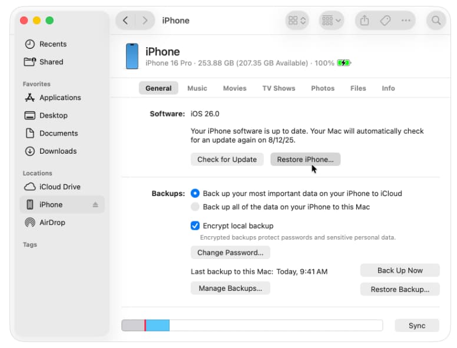Image resolution: width=457 pixels, height=348 pixels.
Task: Click the Tags sidebar heading
Action: [x=30, y=244]
